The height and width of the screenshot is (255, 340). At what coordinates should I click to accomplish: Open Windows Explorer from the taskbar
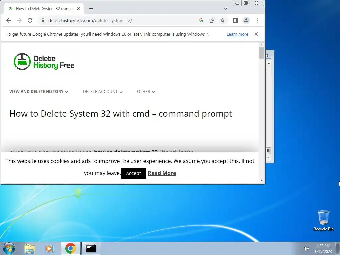coord(30,248)
